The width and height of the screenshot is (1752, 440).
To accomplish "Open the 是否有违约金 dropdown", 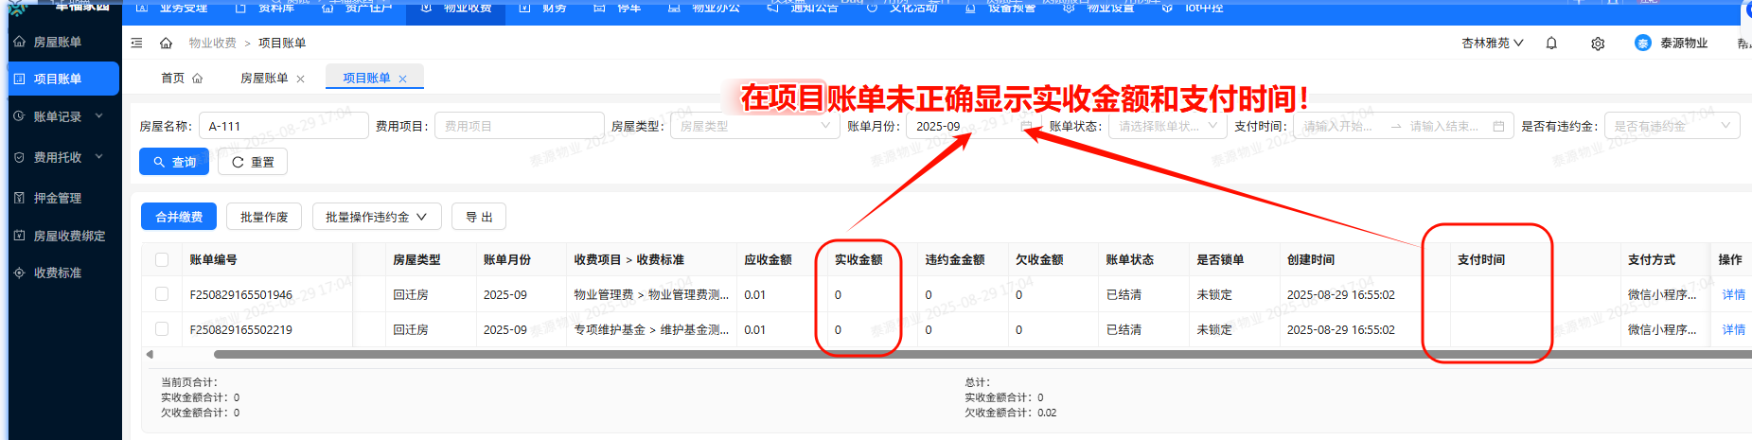I will [x=1672, y=126].
